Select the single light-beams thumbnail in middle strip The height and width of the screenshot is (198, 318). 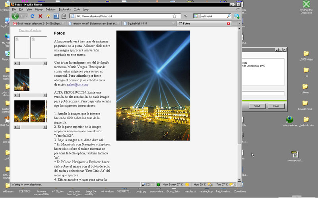pyautogui.click(x=22, y=80)
